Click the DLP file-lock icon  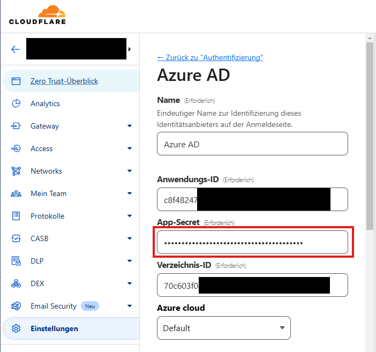coord(16,261)
